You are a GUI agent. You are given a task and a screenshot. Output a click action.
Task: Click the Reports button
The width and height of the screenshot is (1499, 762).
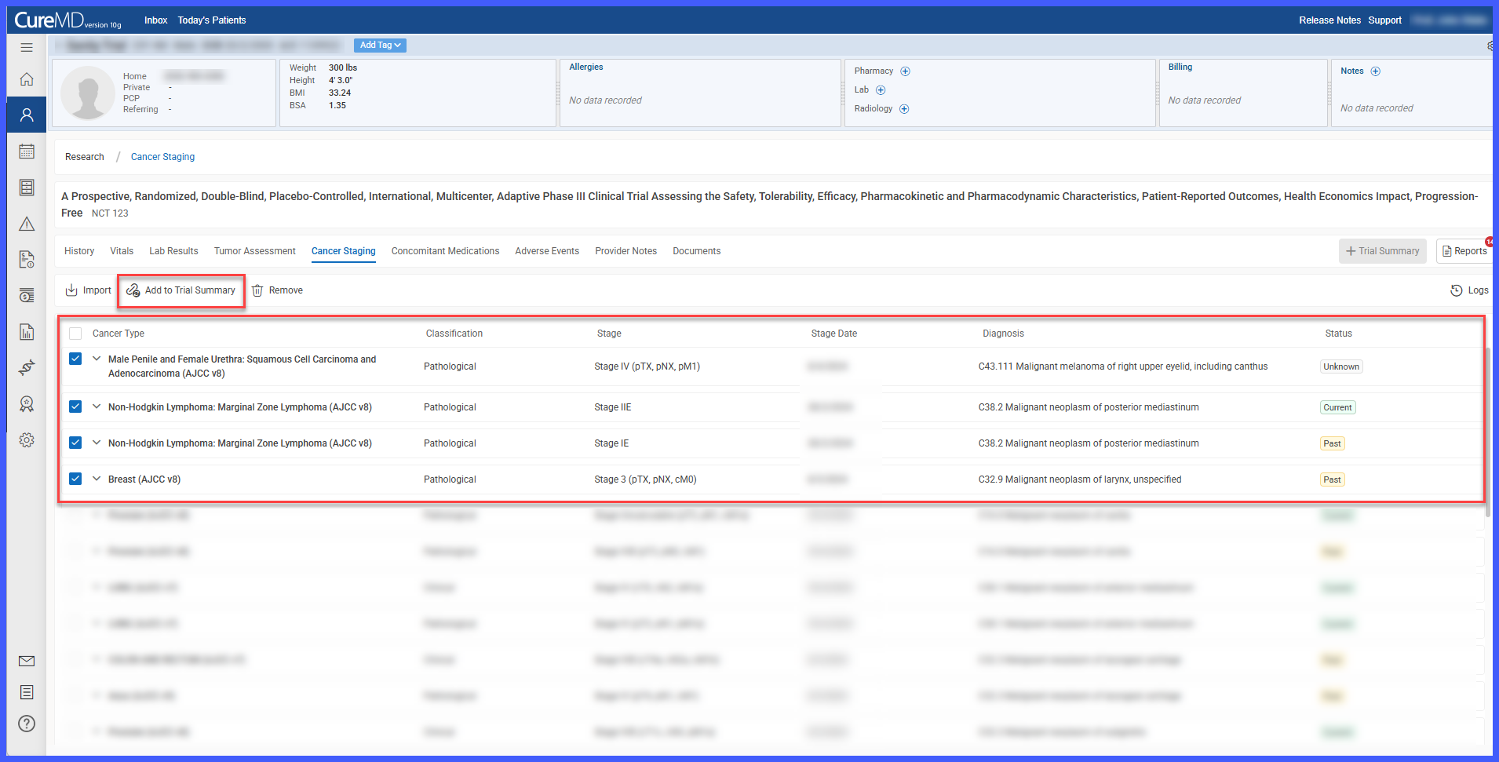tap(1464, 251)
